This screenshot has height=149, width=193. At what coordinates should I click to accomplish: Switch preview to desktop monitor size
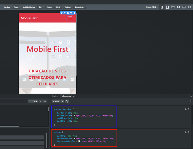point(184,7)
